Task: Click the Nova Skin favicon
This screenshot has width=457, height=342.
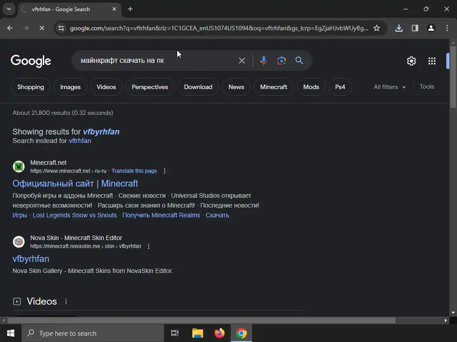Action: [19, 242]
